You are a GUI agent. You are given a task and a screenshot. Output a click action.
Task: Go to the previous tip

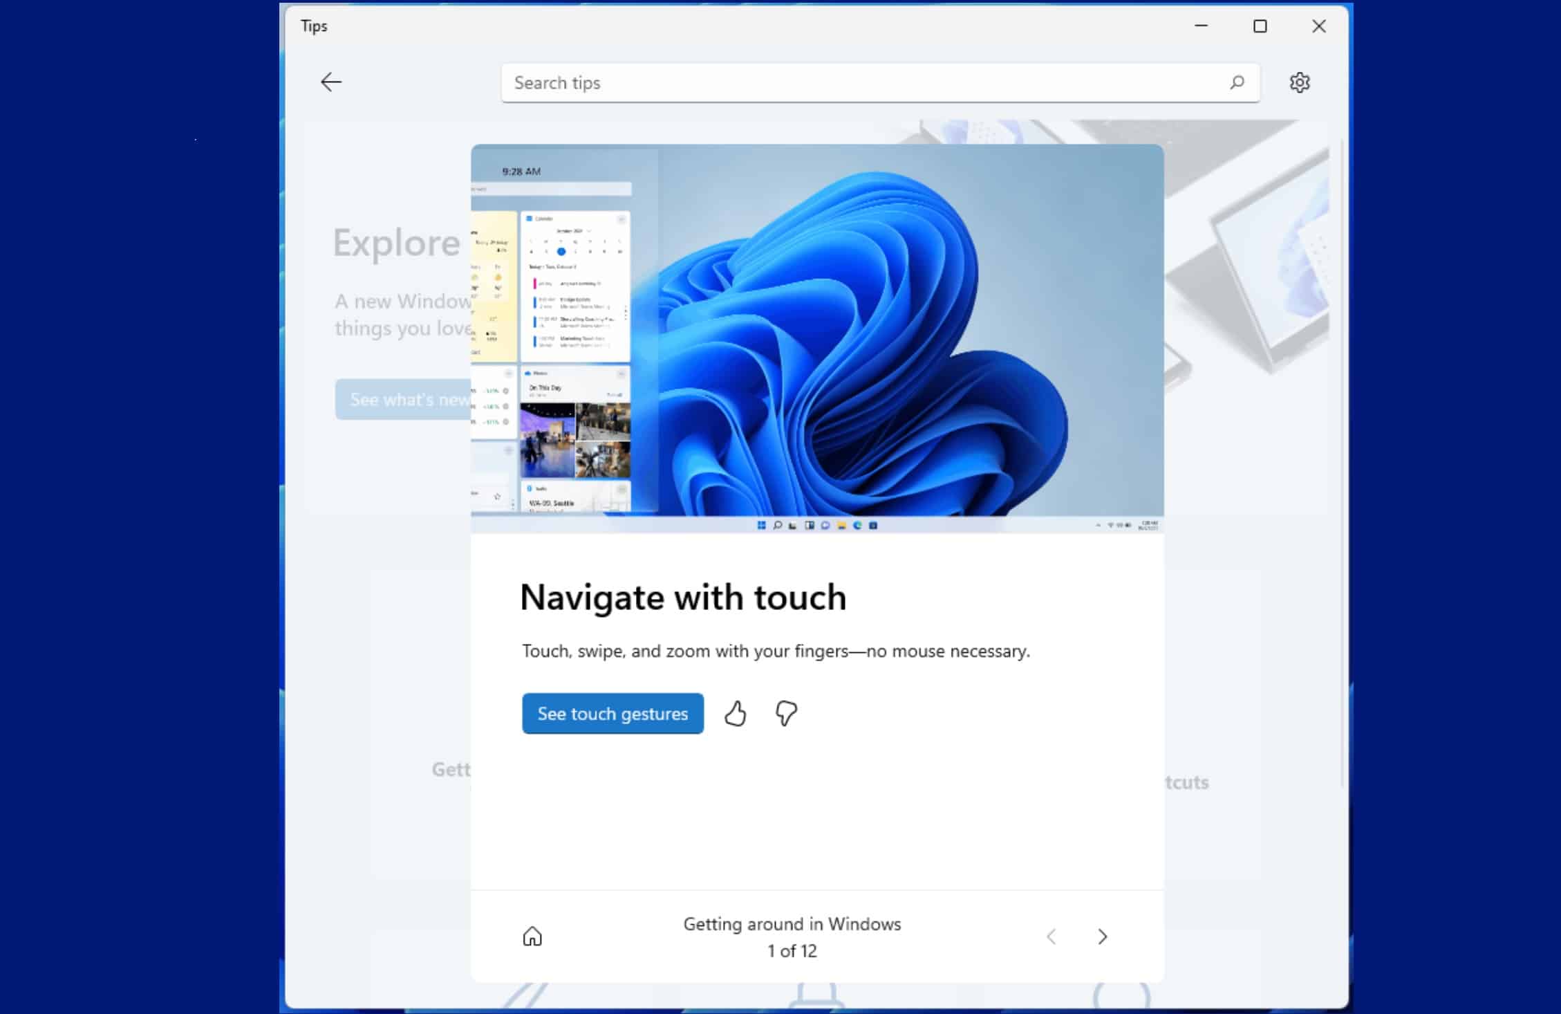pos(1051,937)
